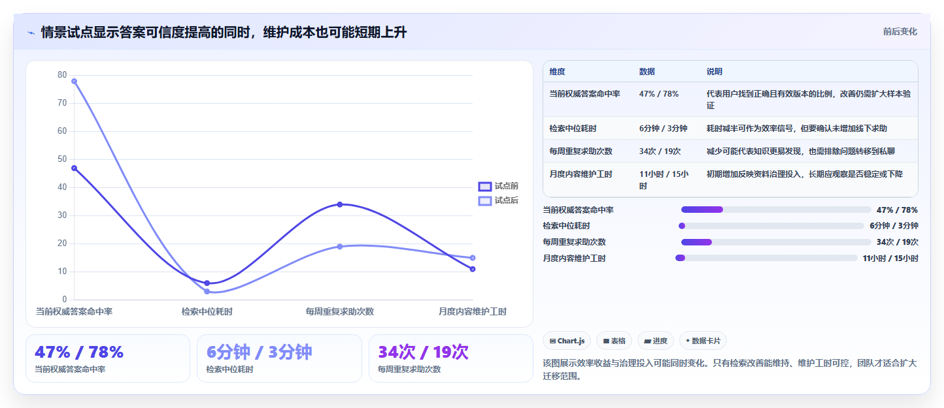Viewport: 944px width, 408px height.
Task: Click the 试点后 point above 月度内容维护工时
Action: [x=473, y=258]
